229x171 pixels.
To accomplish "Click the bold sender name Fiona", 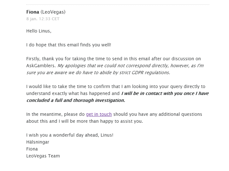I will [33, 12].
